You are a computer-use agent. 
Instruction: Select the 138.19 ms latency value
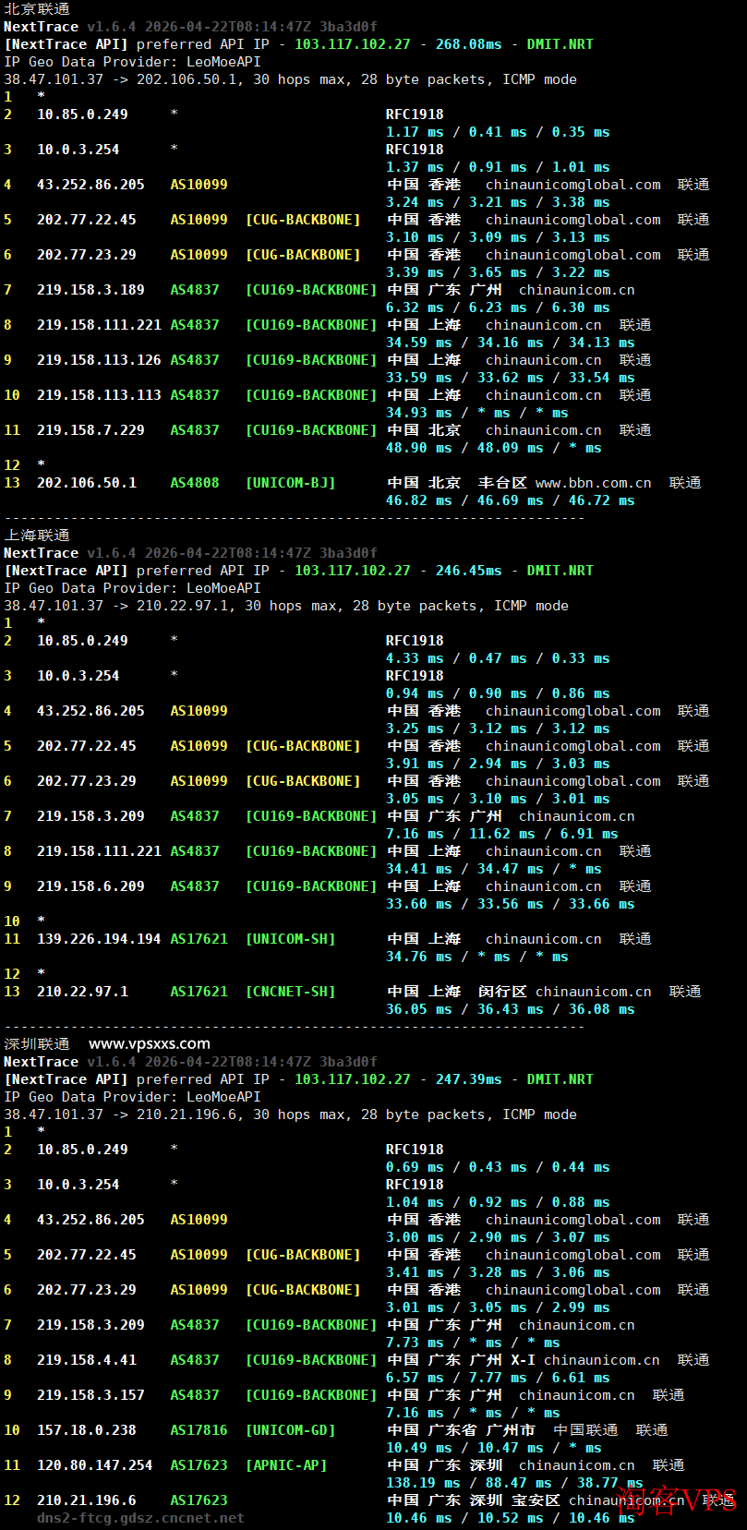tap(423, 1483)
